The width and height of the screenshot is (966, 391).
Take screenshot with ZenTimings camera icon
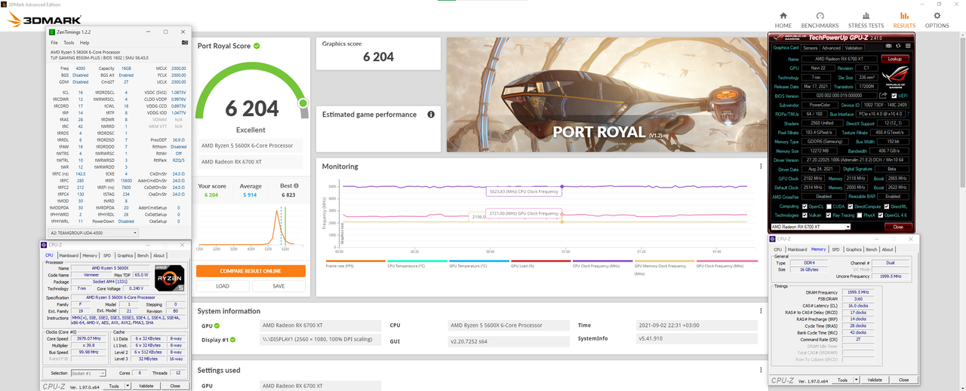point(186,43)
